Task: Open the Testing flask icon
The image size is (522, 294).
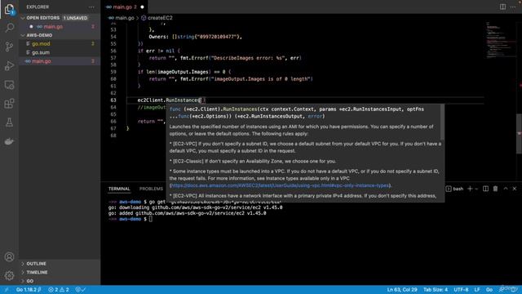Action: point(9,122)
